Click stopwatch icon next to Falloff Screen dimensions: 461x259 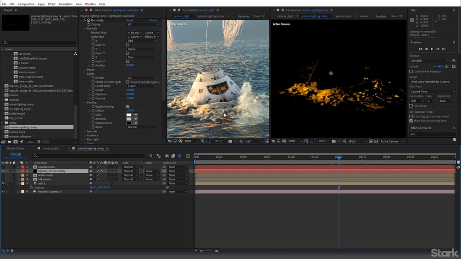(94, 90)
